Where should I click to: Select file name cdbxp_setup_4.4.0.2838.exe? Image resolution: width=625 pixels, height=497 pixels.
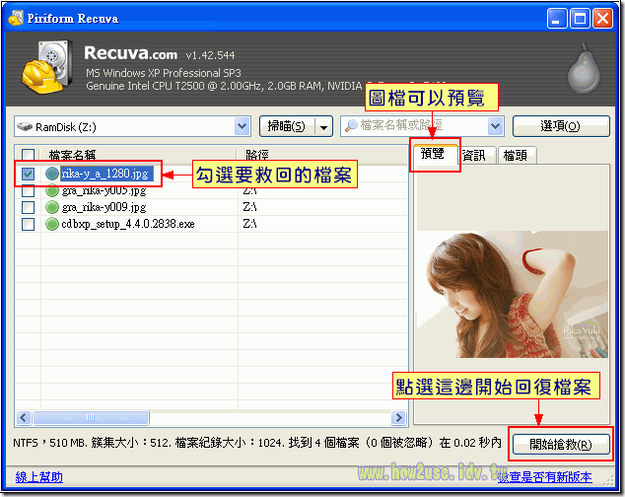[128, 224]
